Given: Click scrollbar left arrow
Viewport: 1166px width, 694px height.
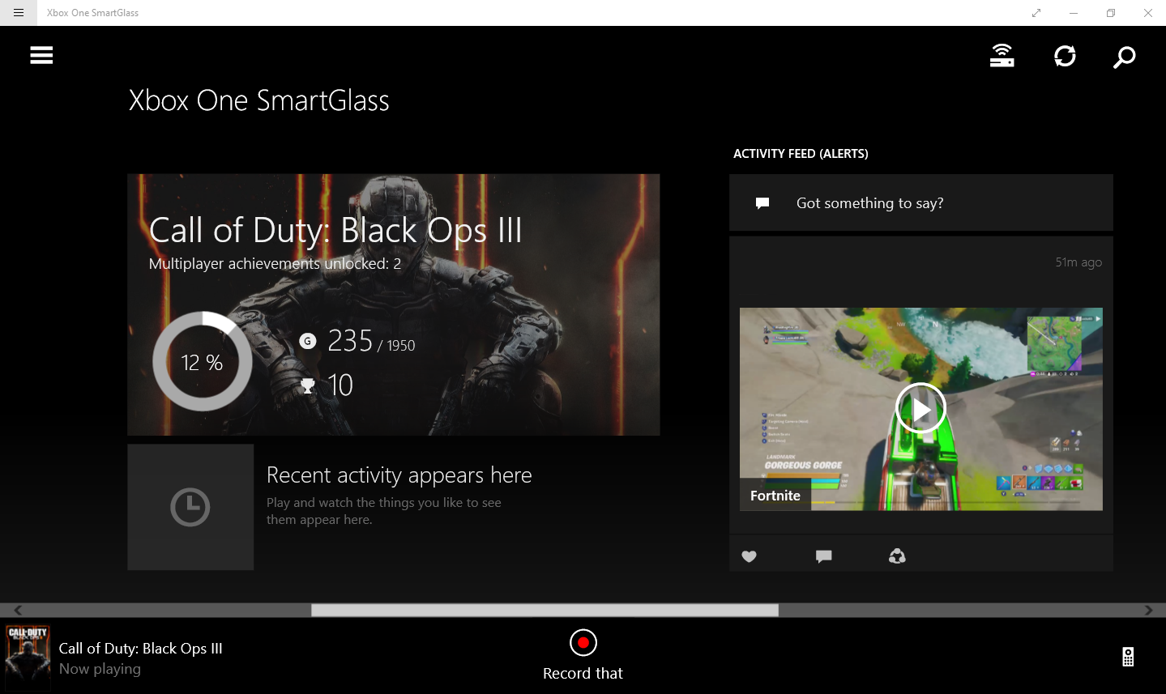Looking at the screenshot, I should (18, 610).
